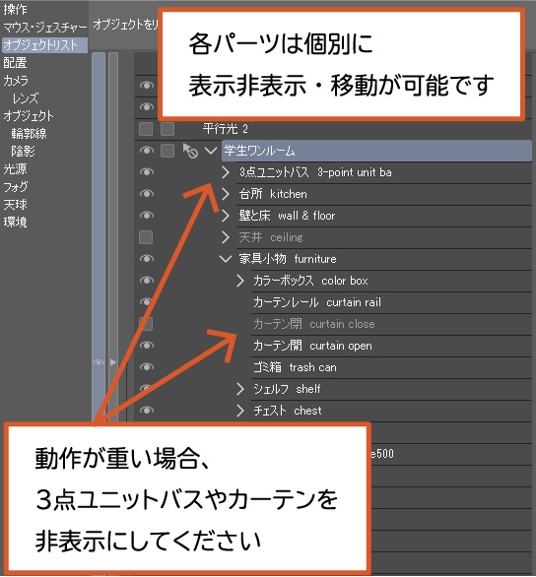This screenshot has height=577, width=536.
Task: Click the selection-disabled cursor icon on 学生ワンルーム
Action: (190, 151)
